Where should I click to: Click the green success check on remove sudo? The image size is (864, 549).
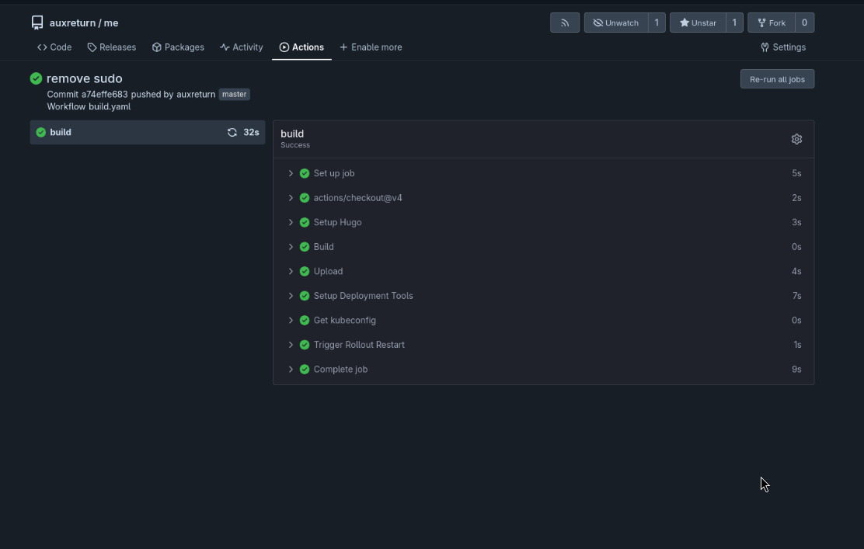[x=35, y=78]
